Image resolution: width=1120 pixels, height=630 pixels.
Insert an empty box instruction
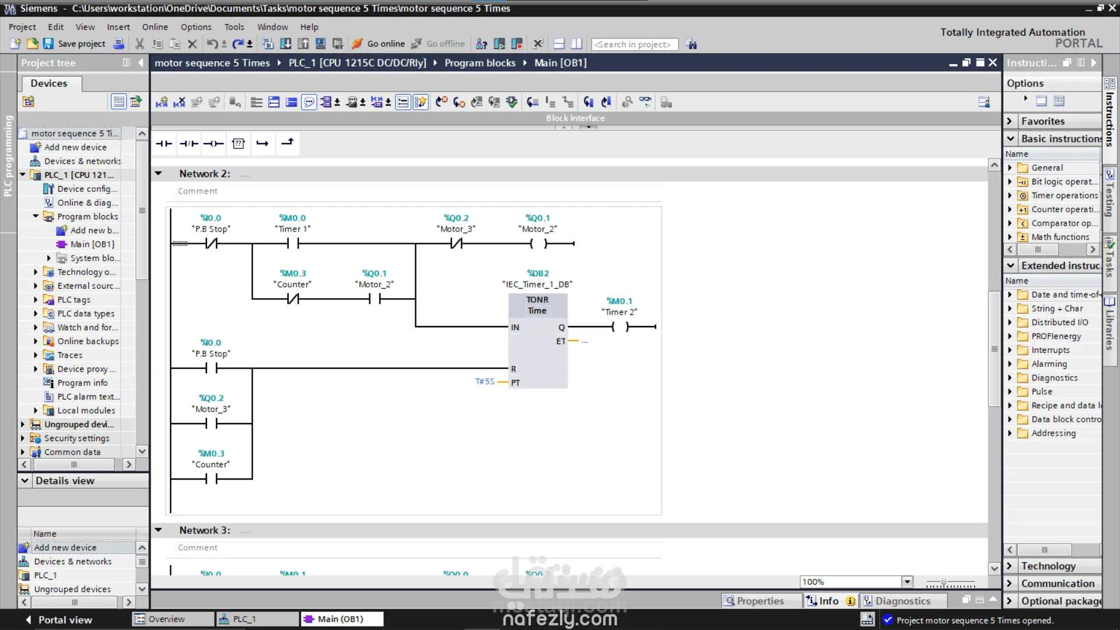238,143
